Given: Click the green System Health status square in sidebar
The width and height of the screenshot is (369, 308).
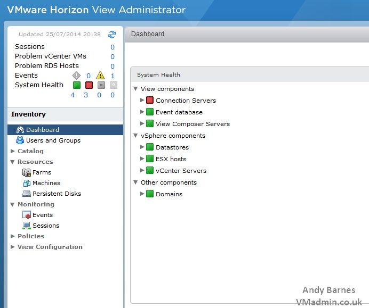Looking at the screenshot, I should coord(77,85).
